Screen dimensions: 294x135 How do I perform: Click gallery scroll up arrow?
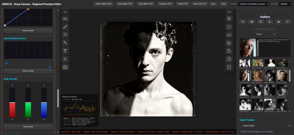pos(290,61)
